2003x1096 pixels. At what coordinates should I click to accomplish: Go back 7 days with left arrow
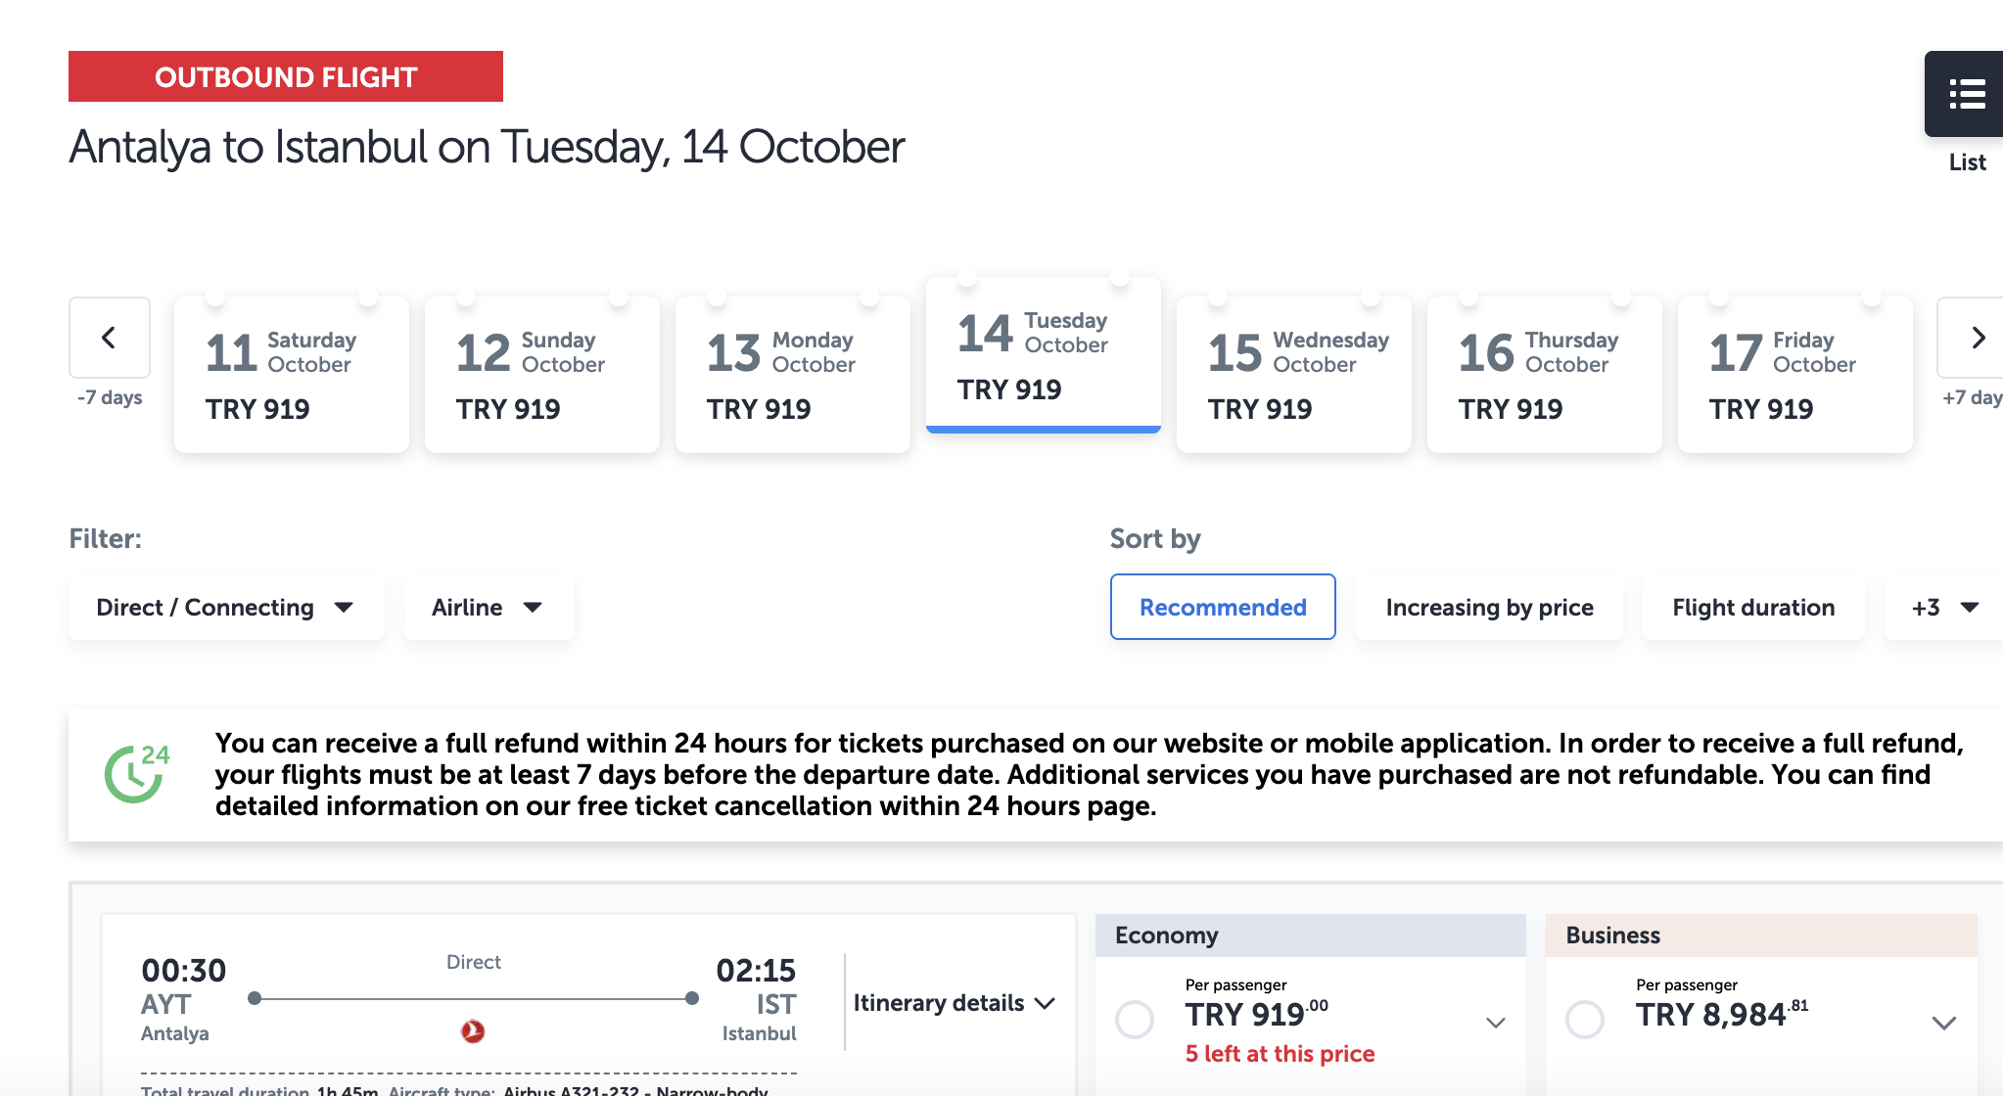(x=110, y=338)
